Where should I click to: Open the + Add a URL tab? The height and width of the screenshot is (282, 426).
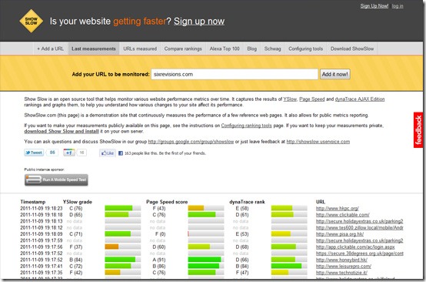[x=51, y=49]
